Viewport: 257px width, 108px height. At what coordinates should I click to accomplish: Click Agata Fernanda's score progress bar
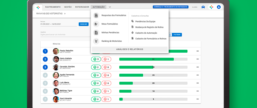point(153,75)
